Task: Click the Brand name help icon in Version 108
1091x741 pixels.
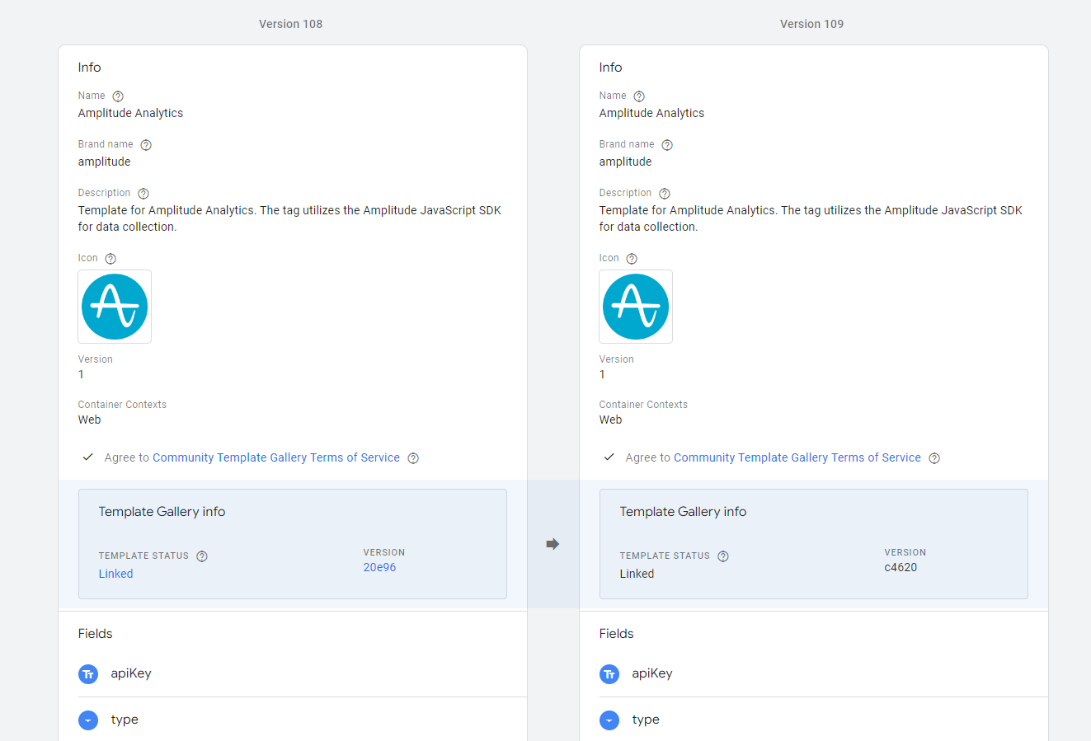Action: point(146,145)
